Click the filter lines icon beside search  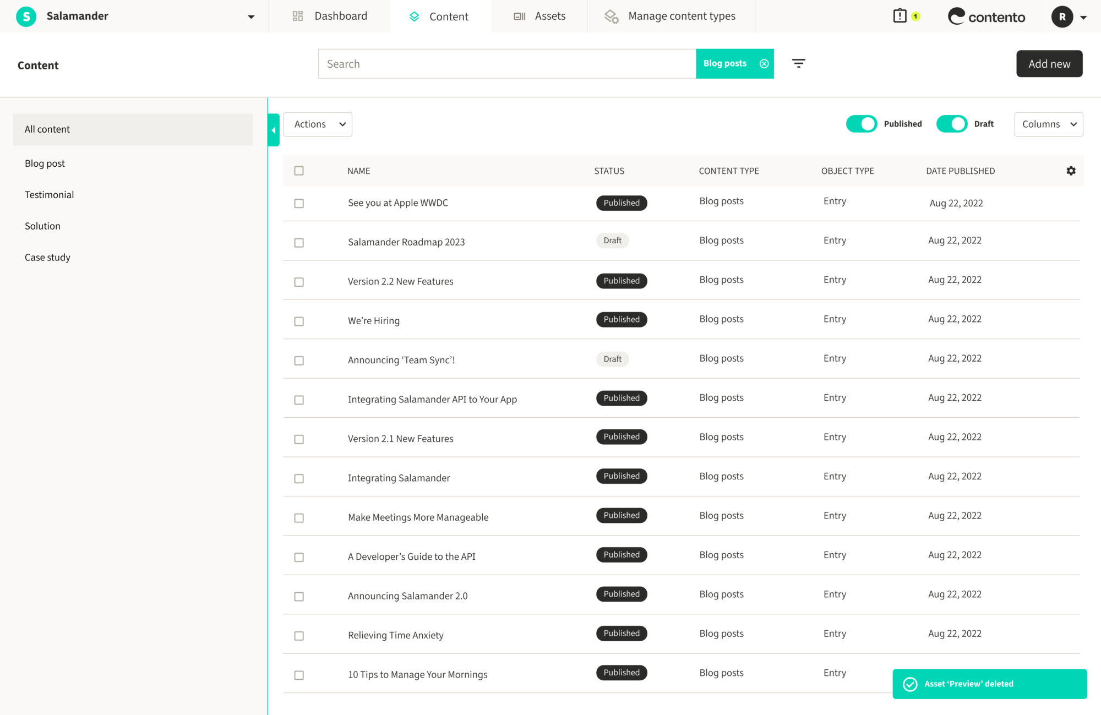point(798,63)
